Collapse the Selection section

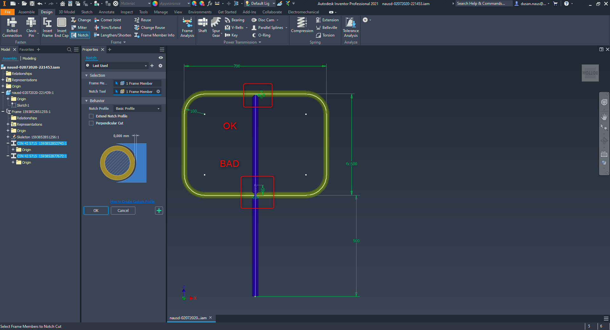pos(86,76)
